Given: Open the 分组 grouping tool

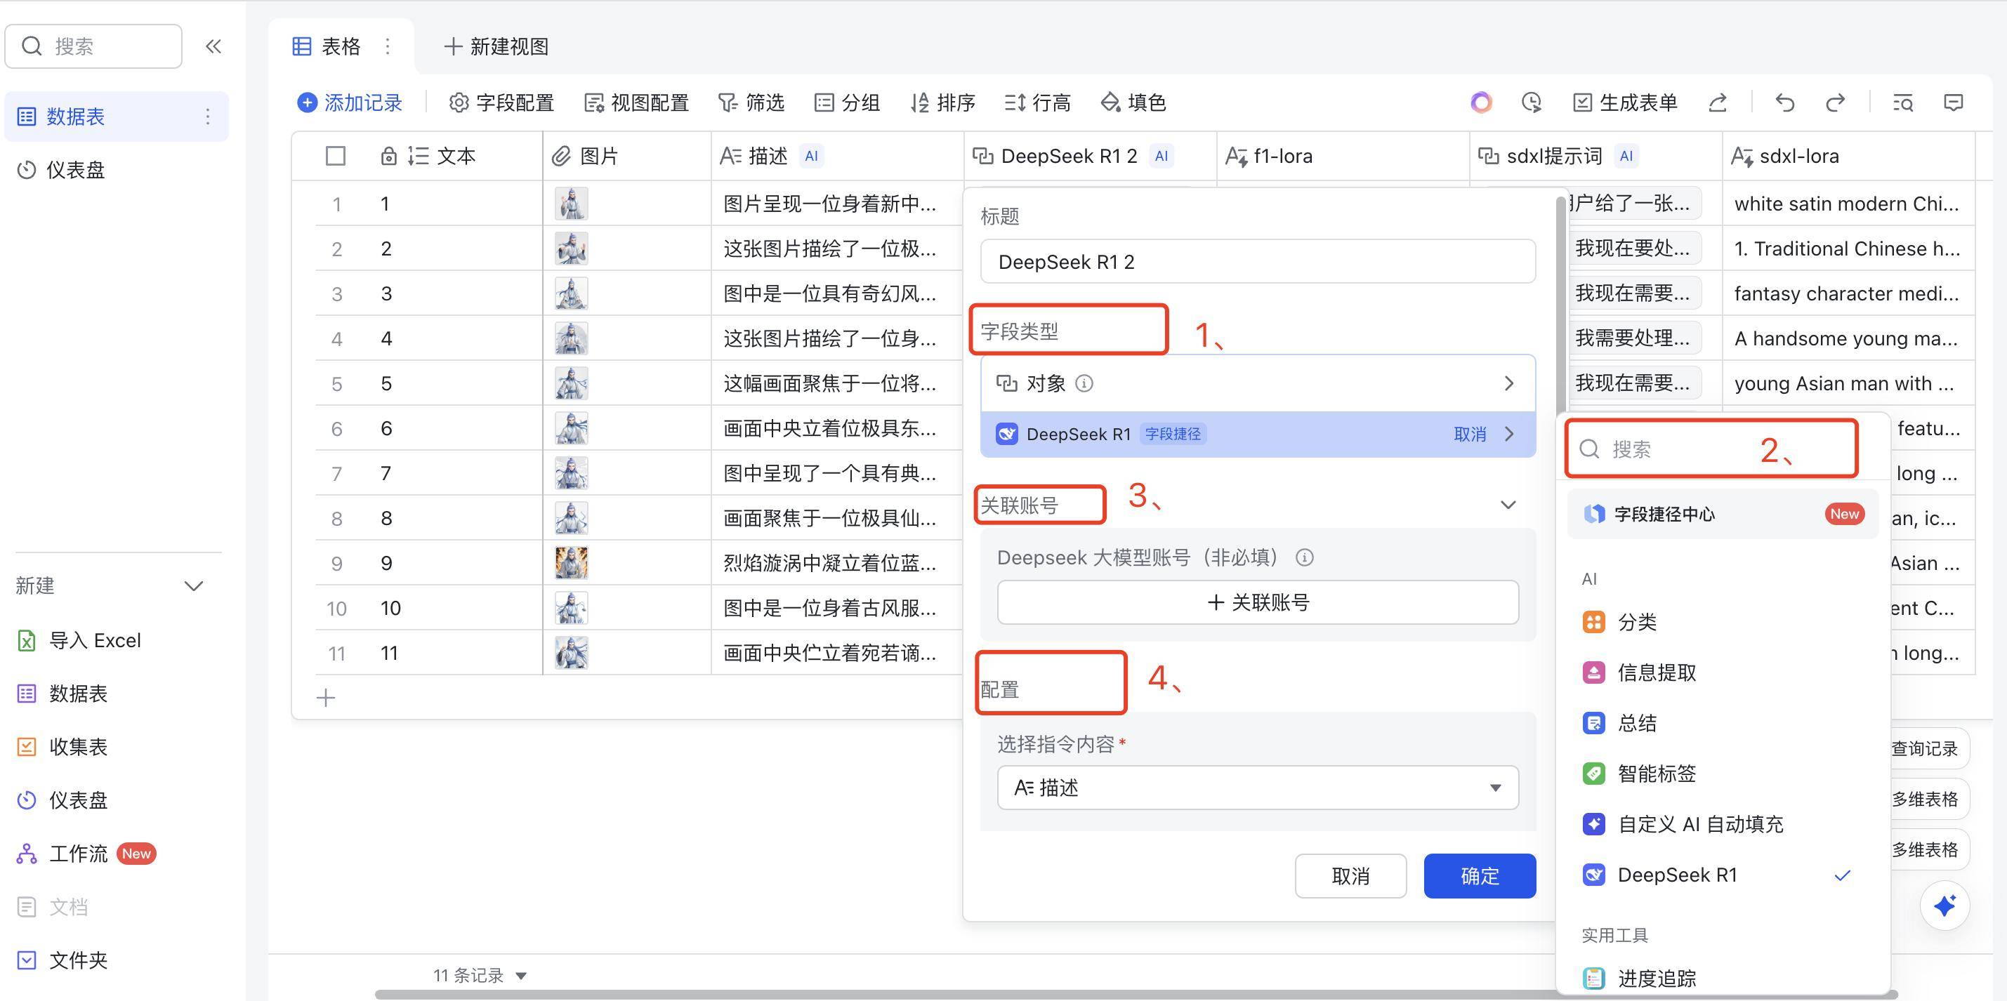Looking at the screenshot, I should (x=847, y=102).
